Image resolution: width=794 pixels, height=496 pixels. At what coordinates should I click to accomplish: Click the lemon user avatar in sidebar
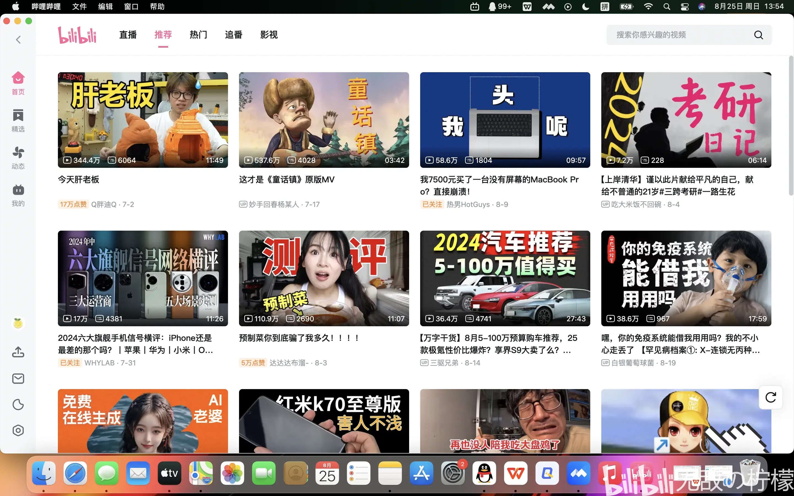click(18, 323)
